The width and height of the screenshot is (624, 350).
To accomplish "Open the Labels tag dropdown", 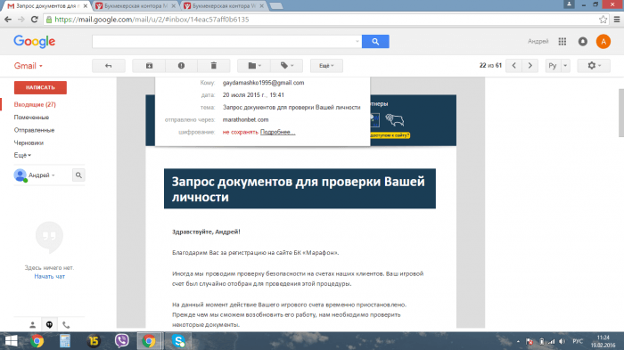I will coord(286,66).
